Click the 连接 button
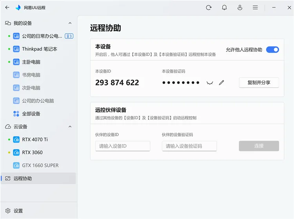Viewport: 294px width, 219px height. pyautogui.click(x=259, y=146)
